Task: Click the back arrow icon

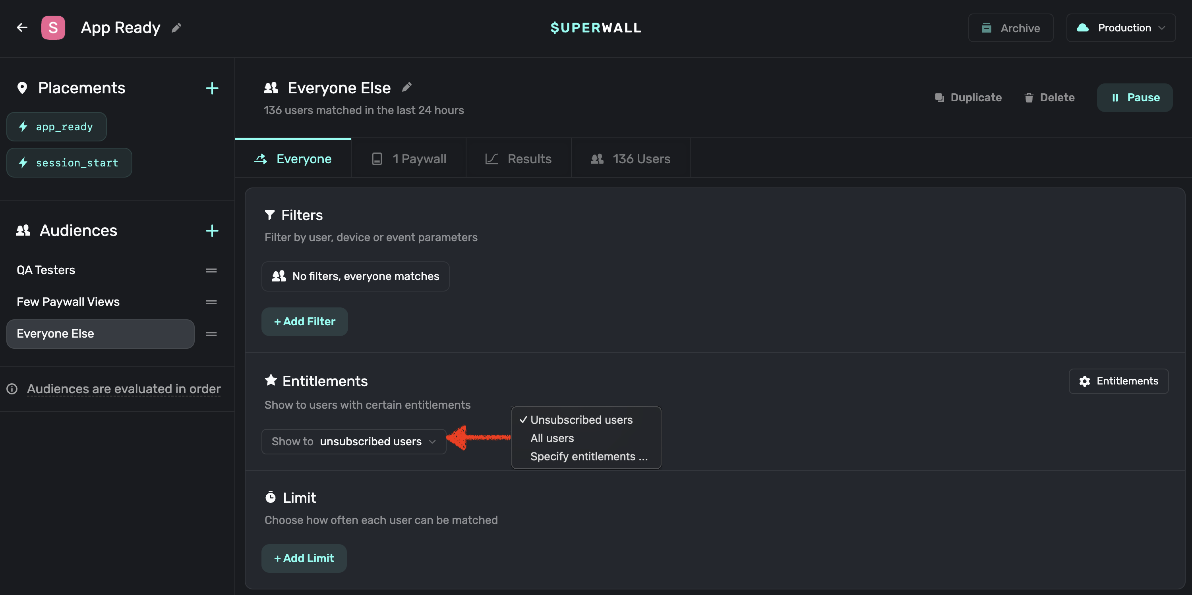Action: [22, 28]
